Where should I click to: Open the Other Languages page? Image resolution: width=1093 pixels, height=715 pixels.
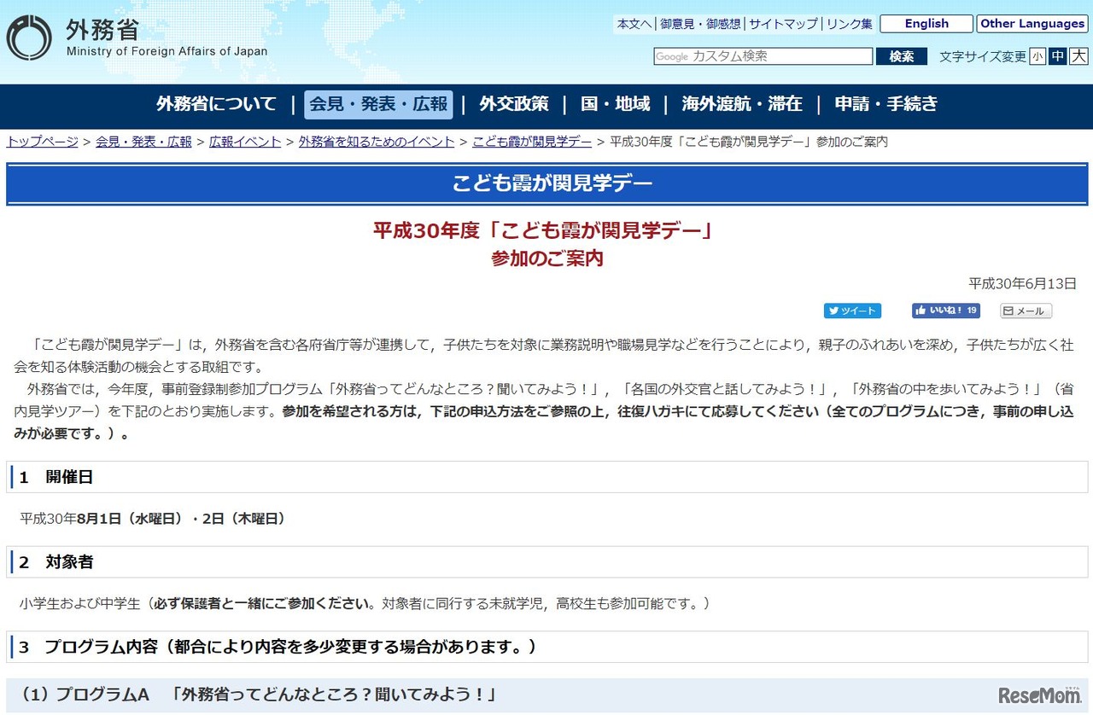click(x=1032, y=23)
